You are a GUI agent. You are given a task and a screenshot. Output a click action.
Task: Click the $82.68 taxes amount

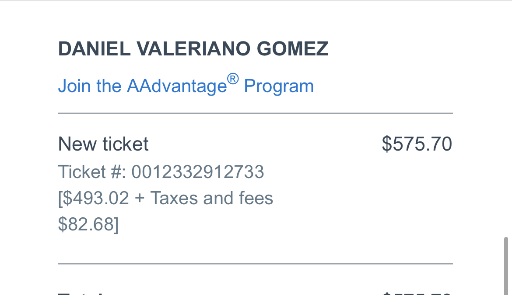86,224
